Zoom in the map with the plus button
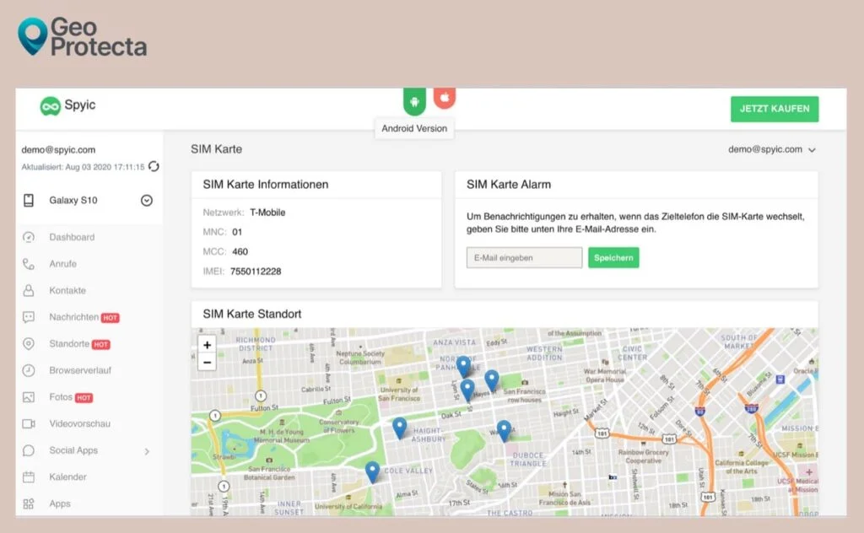Viewport: 864px width, 533px height. point(208,345)
